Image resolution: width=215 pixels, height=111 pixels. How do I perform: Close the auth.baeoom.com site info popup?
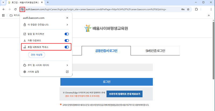click(67, 18)
